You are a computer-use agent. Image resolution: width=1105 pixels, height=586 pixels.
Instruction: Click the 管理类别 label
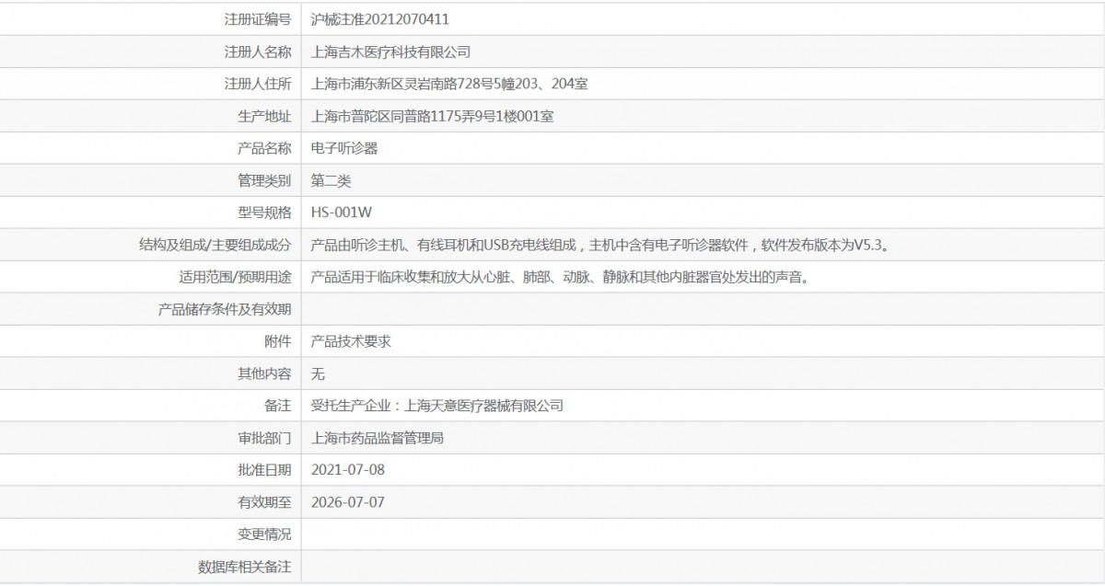coord(264,180)
